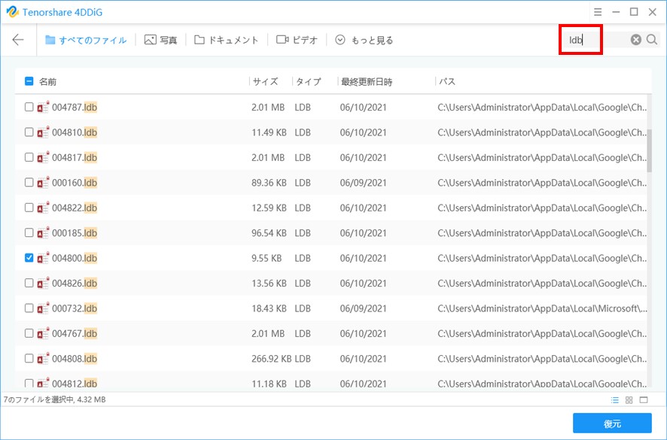Click the 004808.ldb file icon
The width and height of the screenshot is (667, 440).
pos(43,357)
